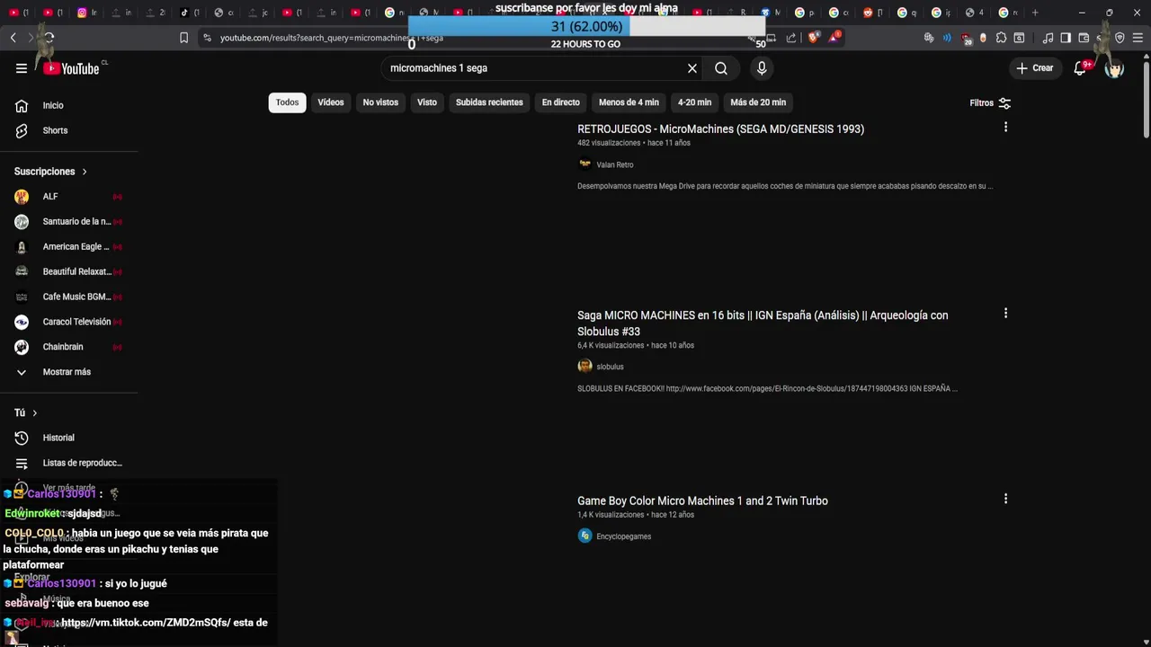Open the YouTube guide hamburger menu
Screen dimensions: 1151x647
point(22,68)
